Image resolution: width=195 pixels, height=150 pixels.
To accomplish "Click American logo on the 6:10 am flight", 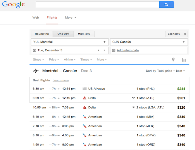I will coord(85,117).
